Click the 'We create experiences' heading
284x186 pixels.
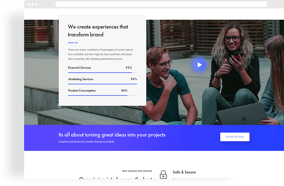[98, 31]
